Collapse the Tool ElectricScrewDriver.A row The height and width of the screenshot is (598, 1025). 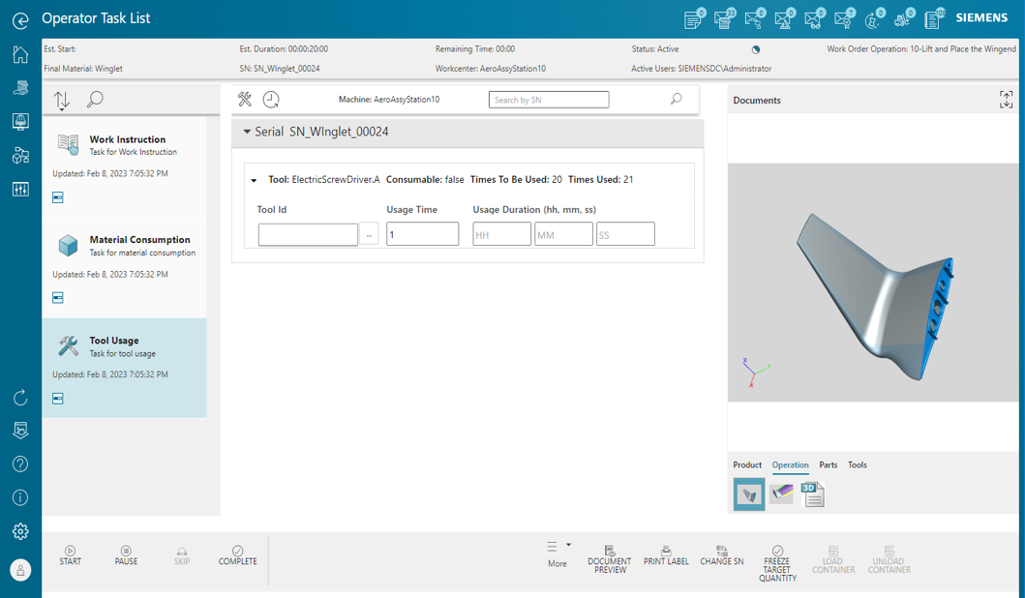(254, 180)
